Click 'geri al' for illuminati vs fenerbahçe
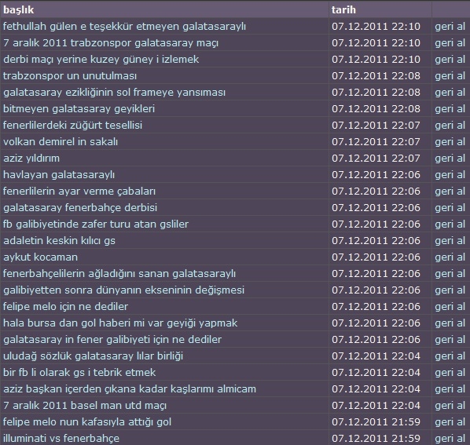Screen dimensions: 470x445 [x=450, y=439]
